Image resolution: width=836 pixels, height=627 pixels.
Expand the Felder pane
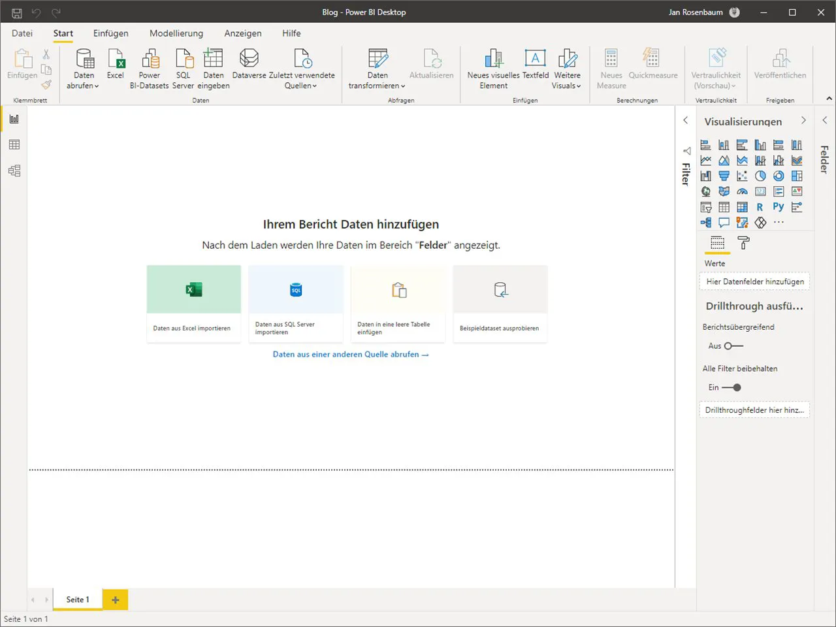[825, 120]
